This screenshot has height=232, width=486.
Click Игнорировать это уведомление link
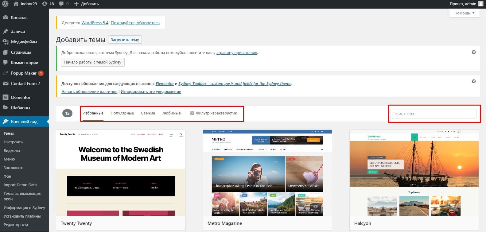pos(151,91)
